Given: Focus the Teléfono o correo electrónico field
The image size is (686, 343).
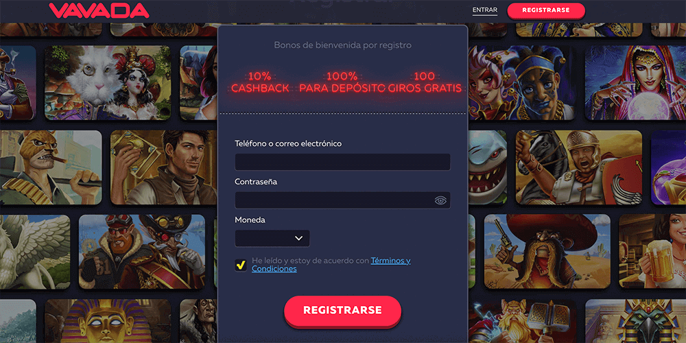Looking at the screenshot, I should coord(342,162).
